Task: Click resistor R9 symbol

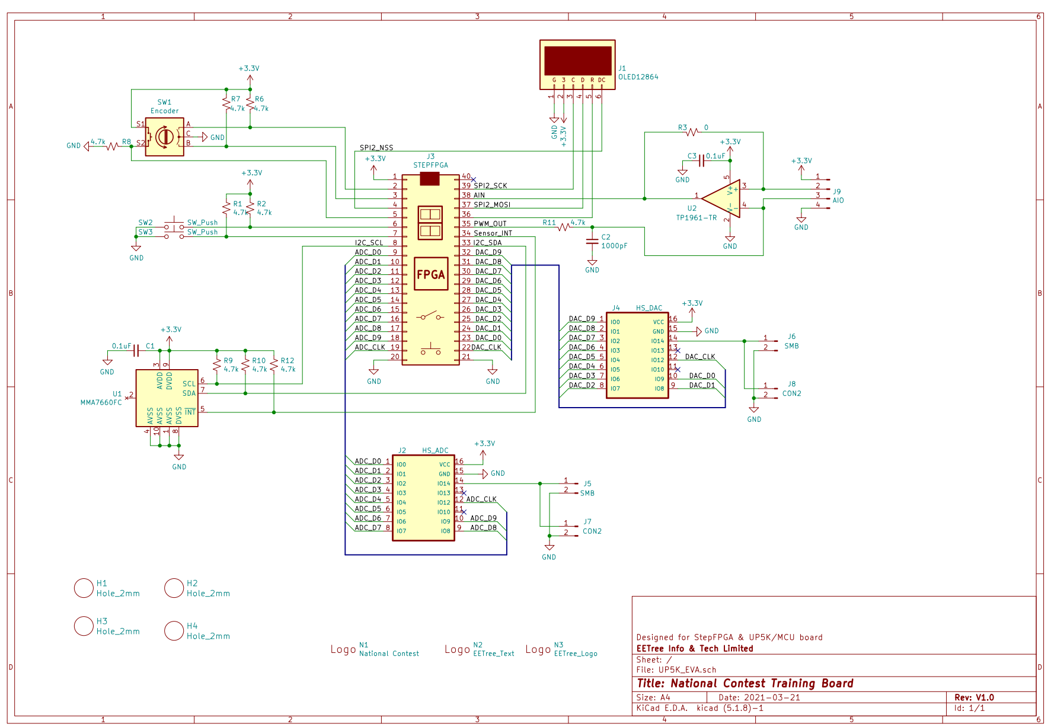Action: pos(217,365)
